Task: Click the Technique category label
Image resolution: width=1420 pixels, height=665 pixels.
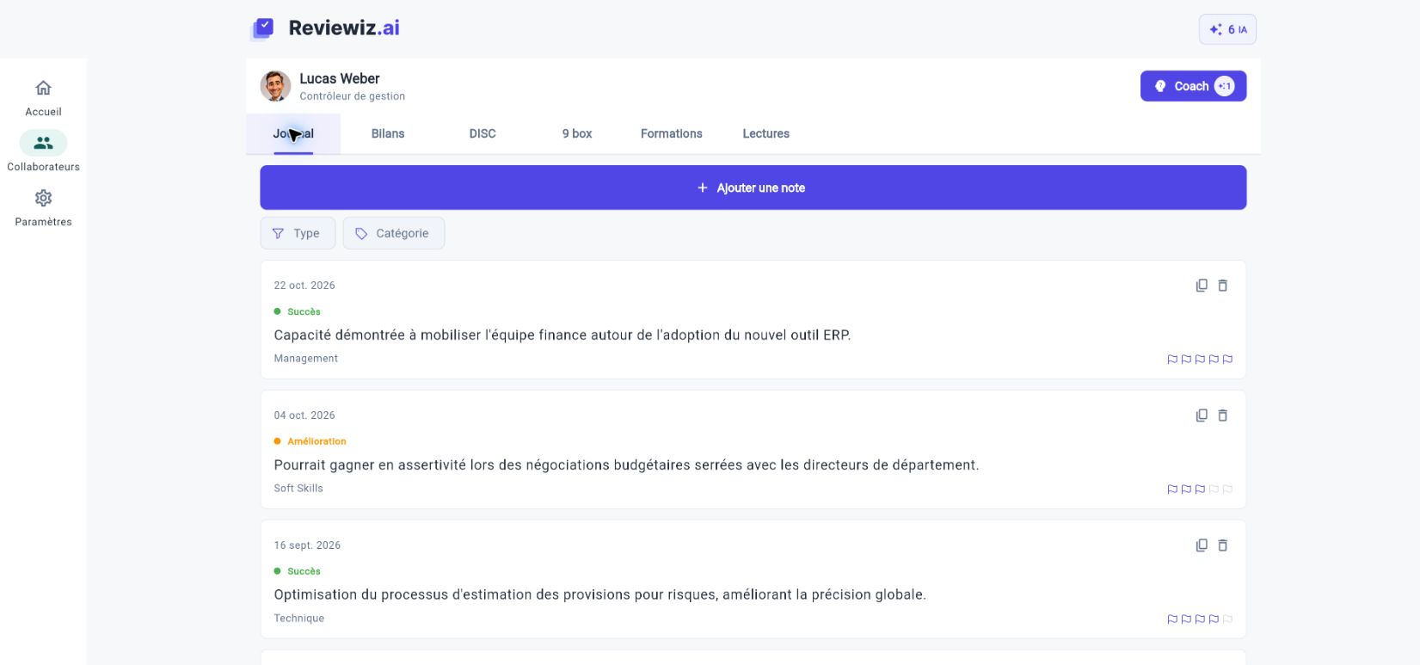Action: pos(299,619)
